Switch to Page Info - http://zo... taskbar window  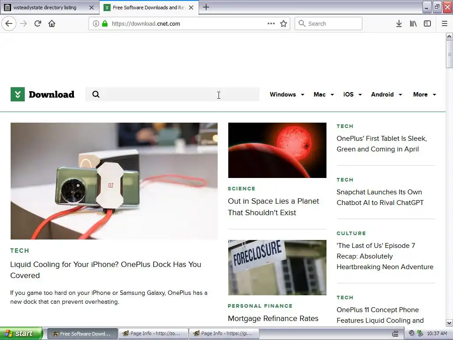153,333
